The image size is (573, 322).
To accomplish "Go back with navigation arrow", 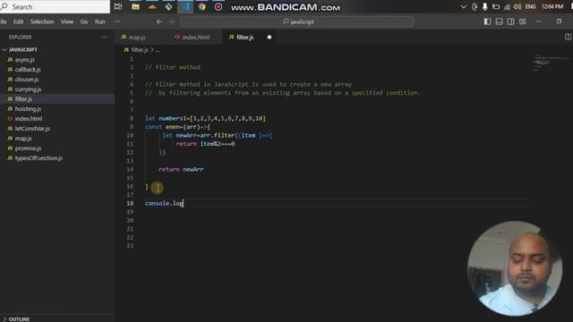I will point(159,21).
